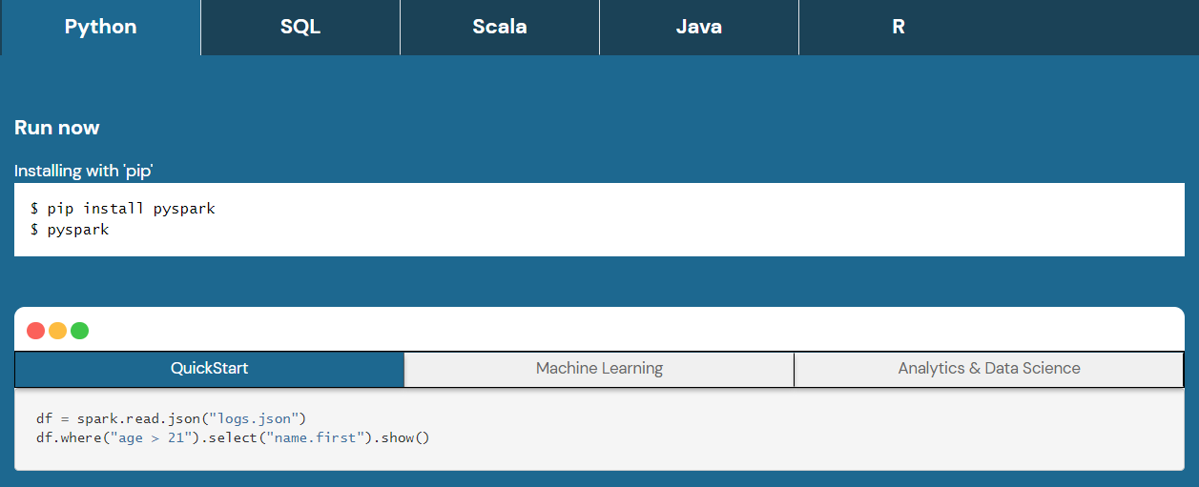
Task: Click the "name.first" string in code
Action: pos(316,437)
